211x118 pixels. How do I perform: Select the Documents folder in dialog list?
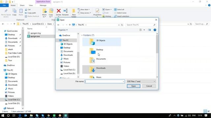pos(102,60)
